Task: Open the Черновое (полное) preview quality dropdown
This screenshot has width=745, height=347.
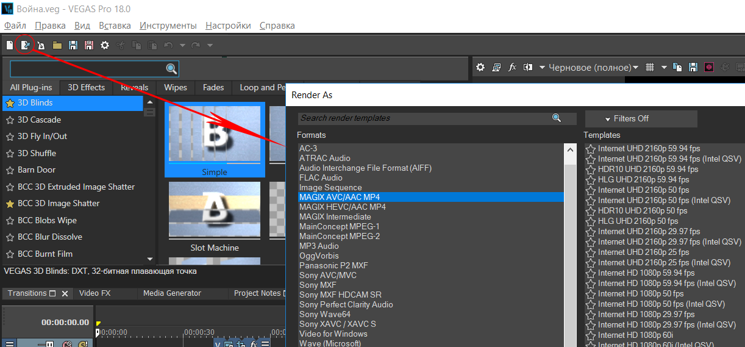Action: [593, 67]
